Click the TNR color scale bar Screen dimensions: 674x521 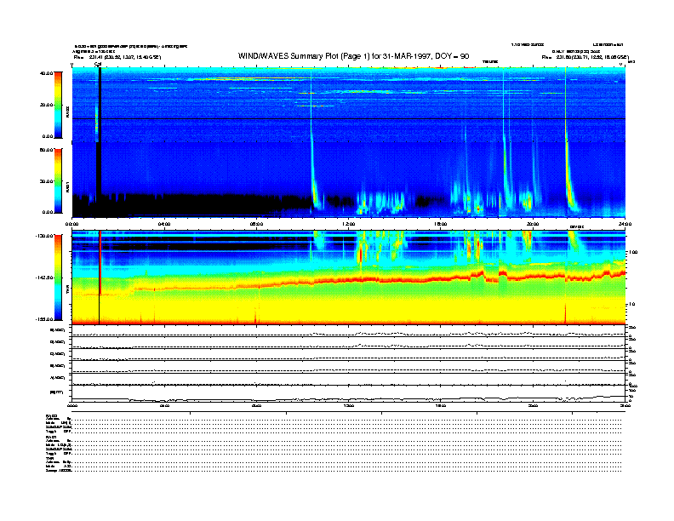pyautogui.click(x=58, y=278)
